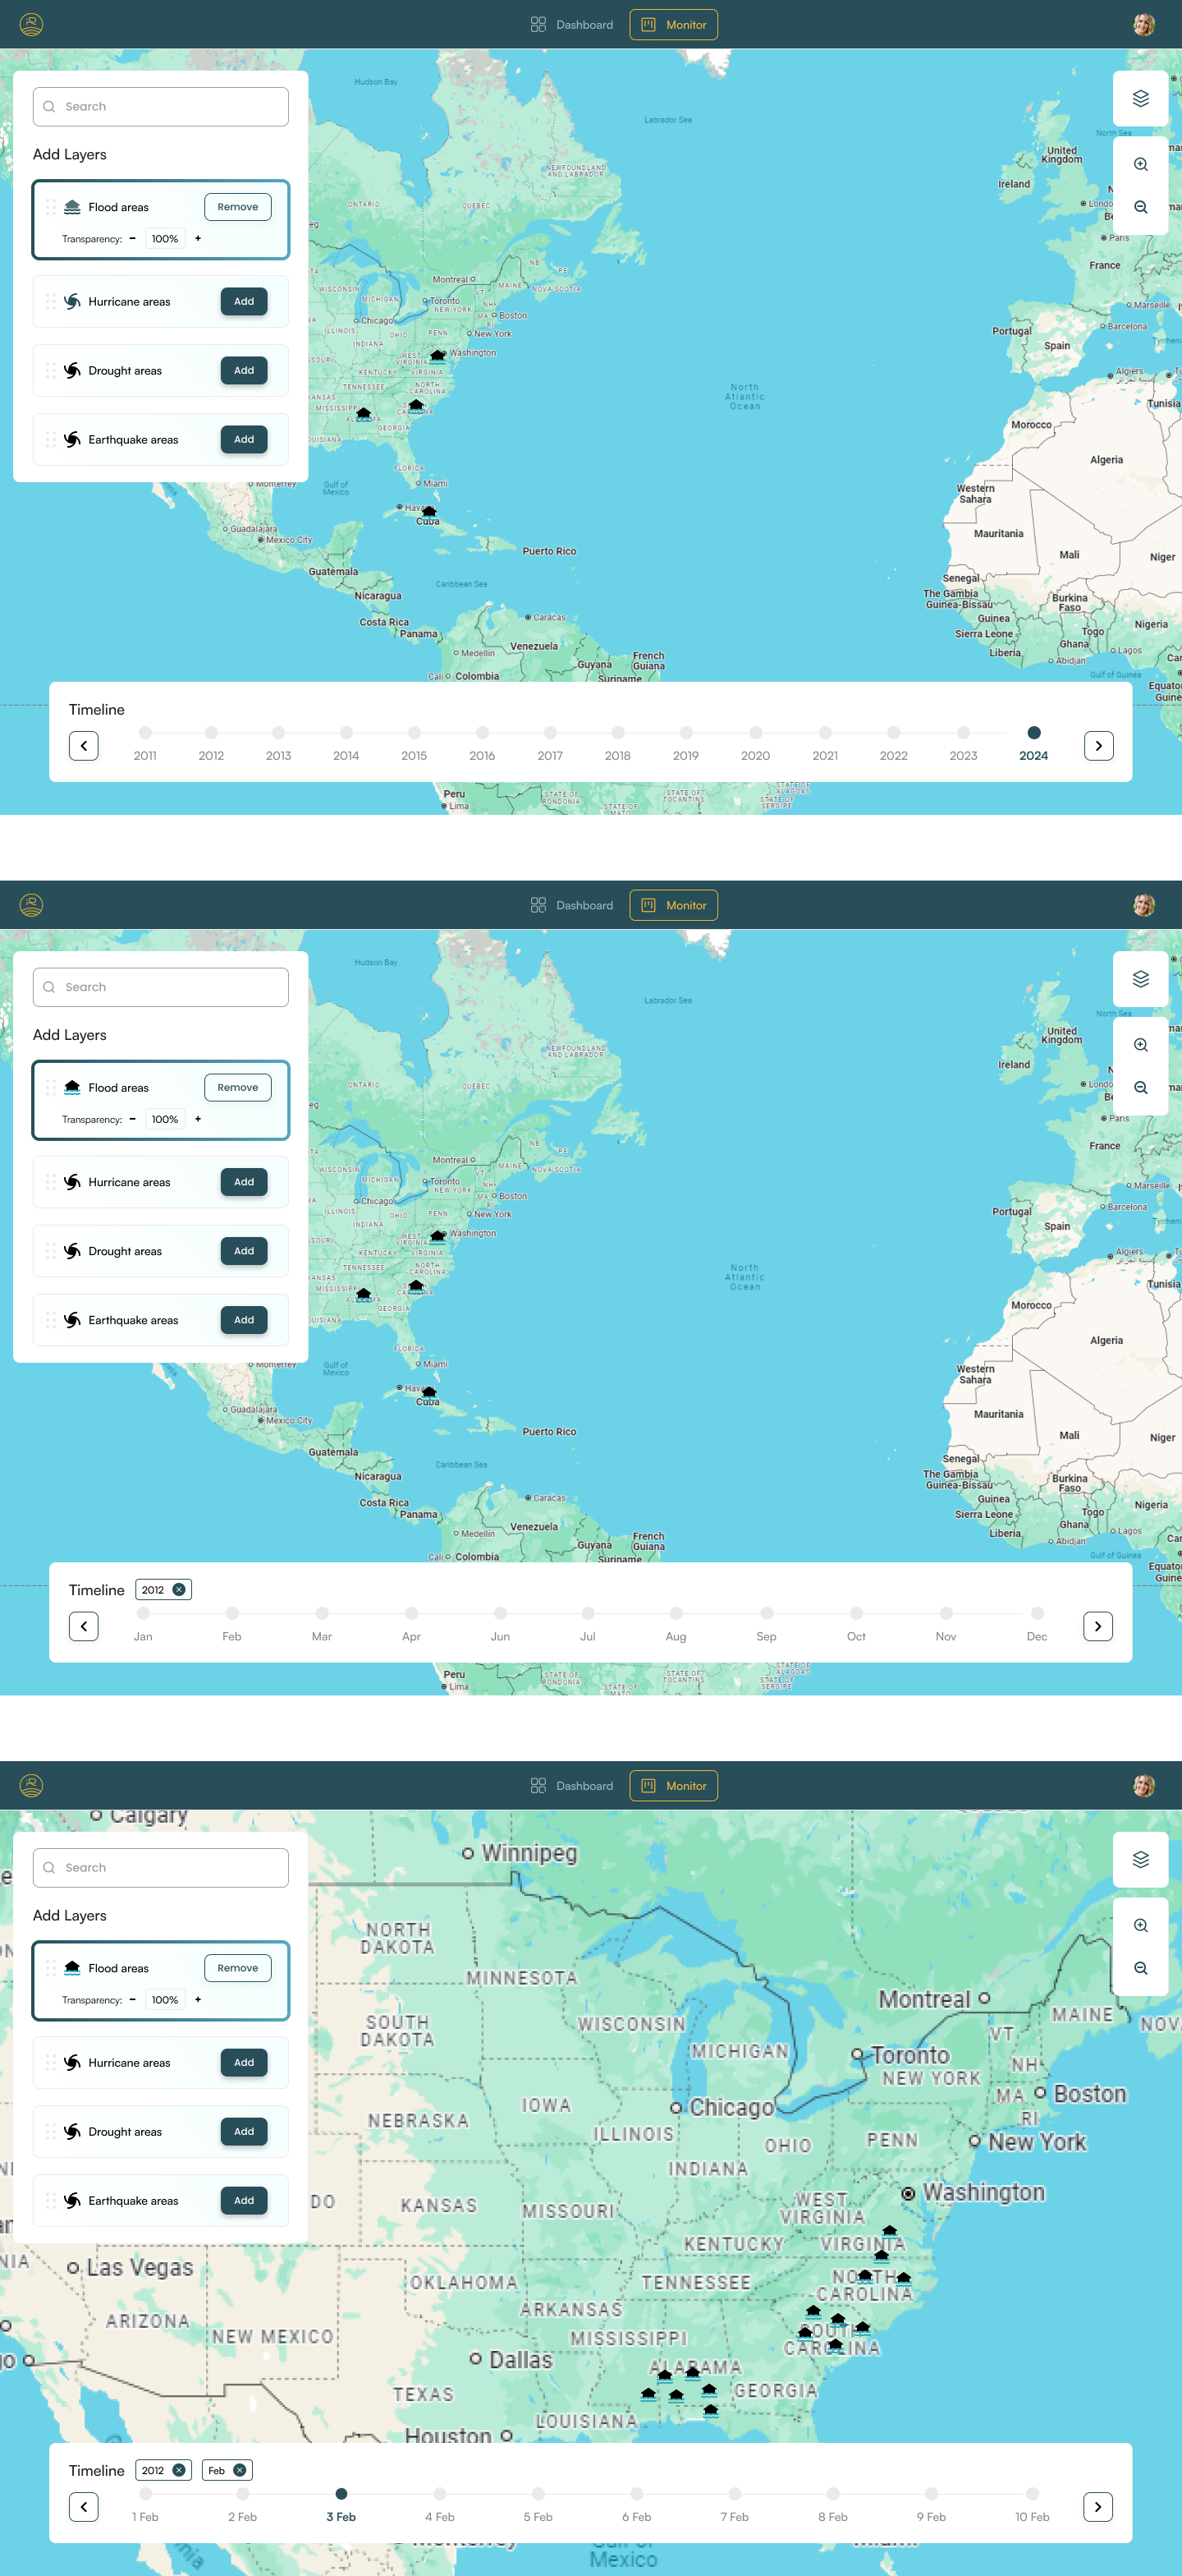The image size is (1182, 2576).
Task: Show later days with the right timeline arrow
Action: 1097,2508
